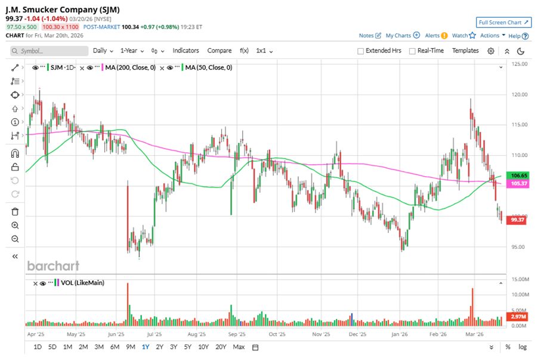Select the 1D time range
The image size is (538, 357).
pyautogui.click(x=38, y=347)
